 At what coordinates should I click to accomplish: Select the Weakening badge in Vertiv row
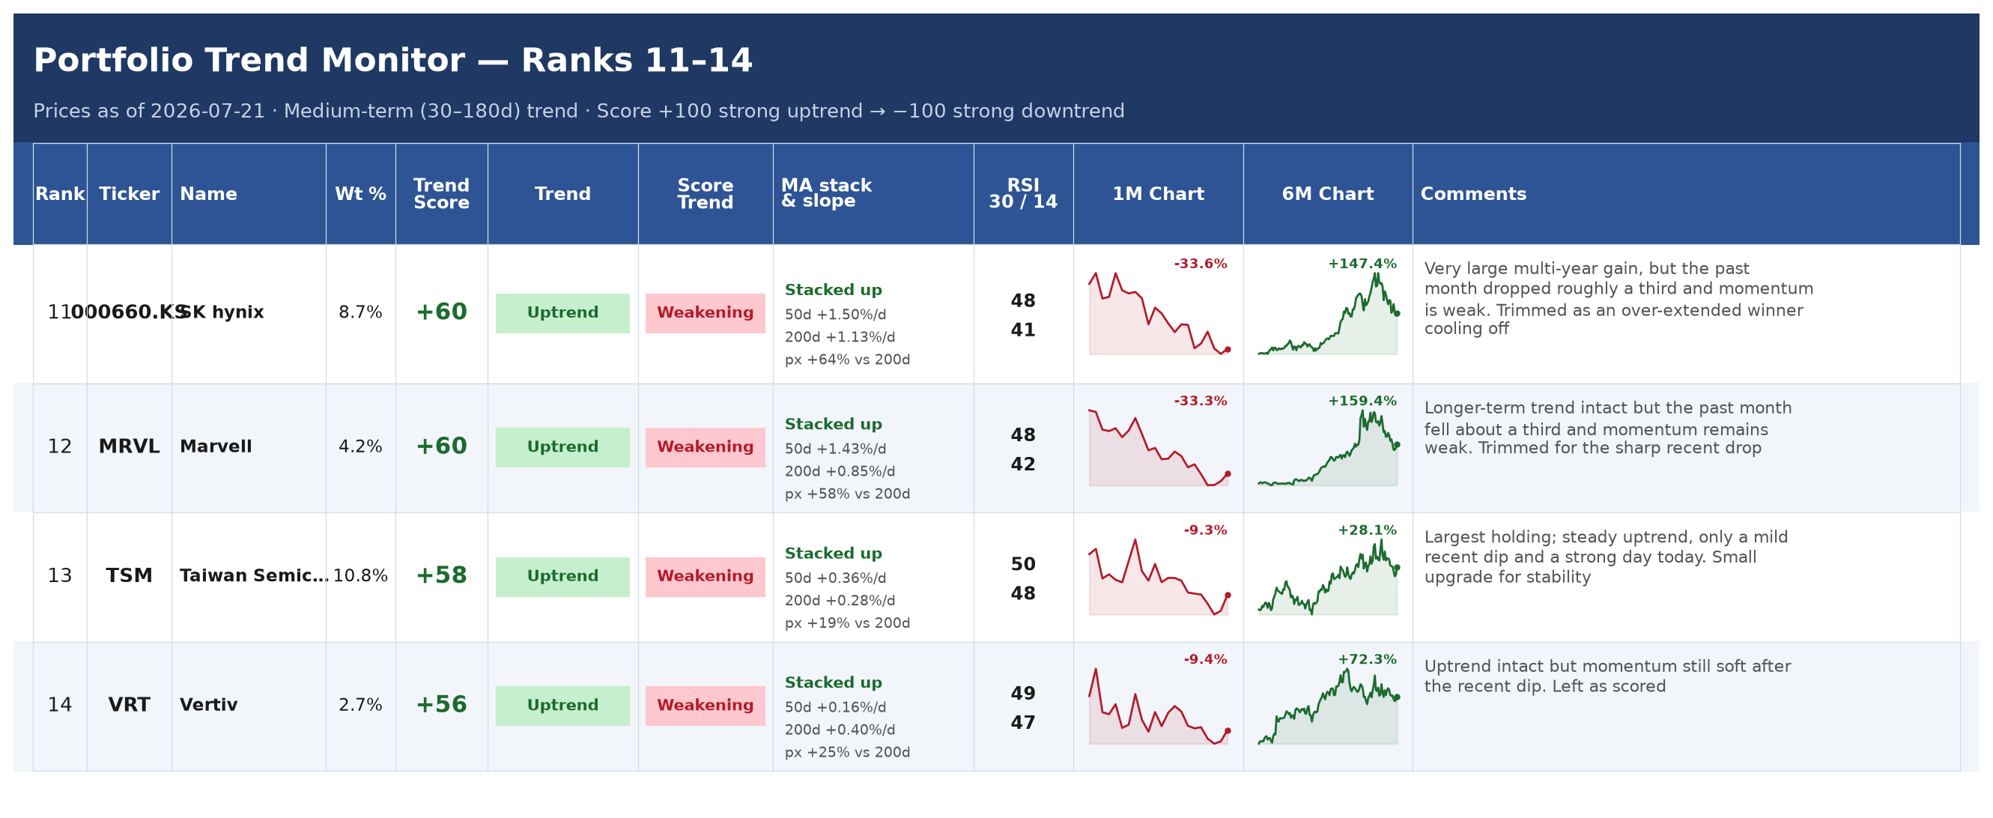click(x=706, y=706)
